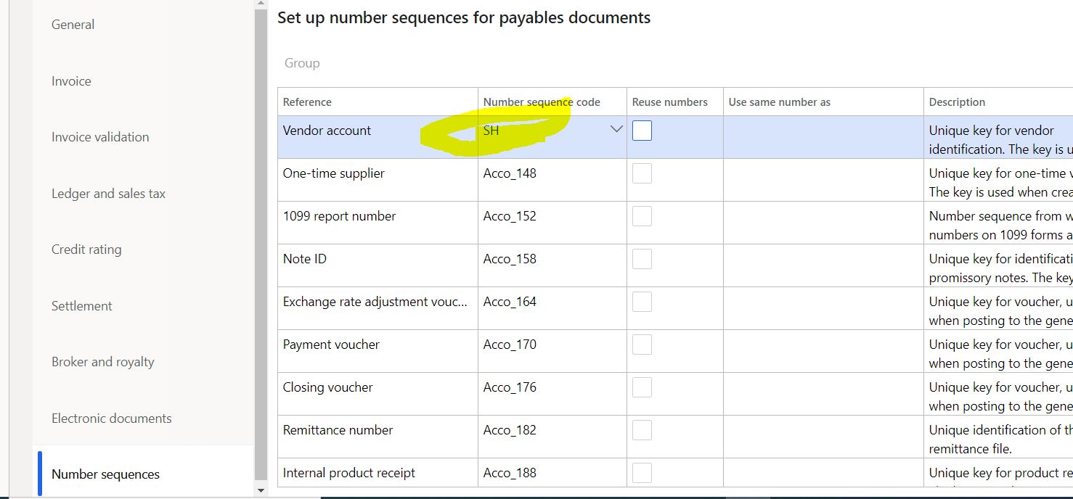Open the General section
This screenshot has width=1073, height=499.
point(73,25)
